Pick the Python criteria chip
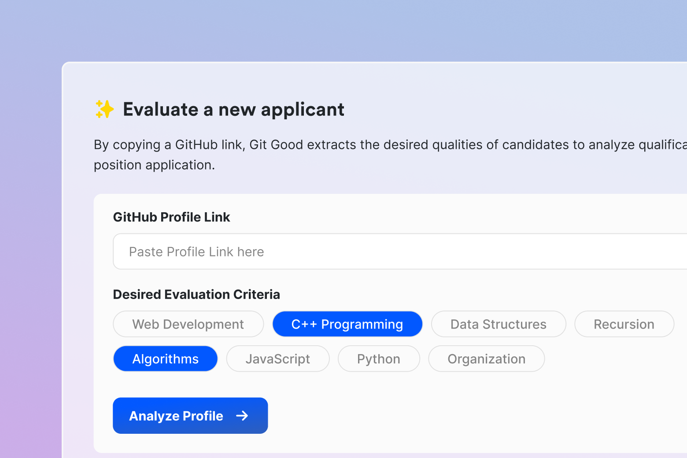The height and width of the screenshot is (458, 687). [x=378, y=359]
